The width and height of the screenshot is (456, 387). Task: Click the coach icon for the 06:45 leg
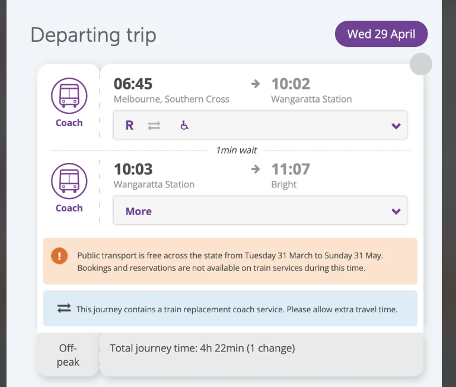(x=69, y=95)
